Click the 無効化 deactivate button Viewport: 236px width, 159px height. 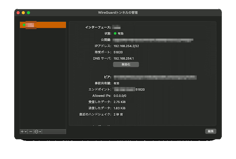[x=126, y=65]
